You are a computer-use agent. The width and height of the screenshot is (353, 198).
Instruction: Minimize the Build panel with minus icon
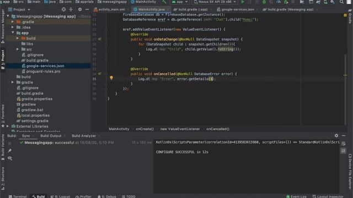[344, 136]
